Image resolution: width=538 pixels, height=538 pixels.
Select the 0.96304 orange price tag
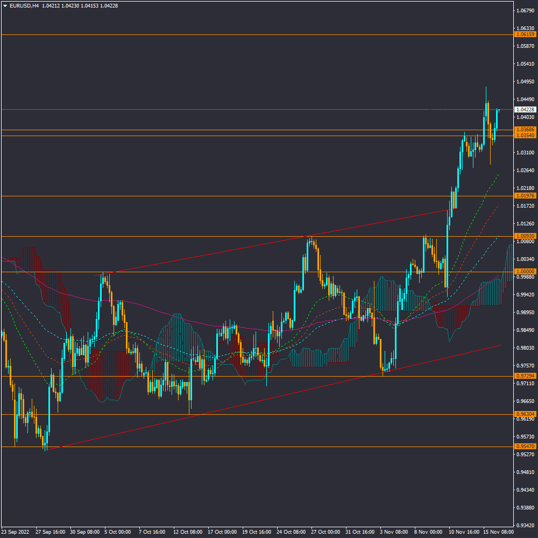tap(525, 414)
